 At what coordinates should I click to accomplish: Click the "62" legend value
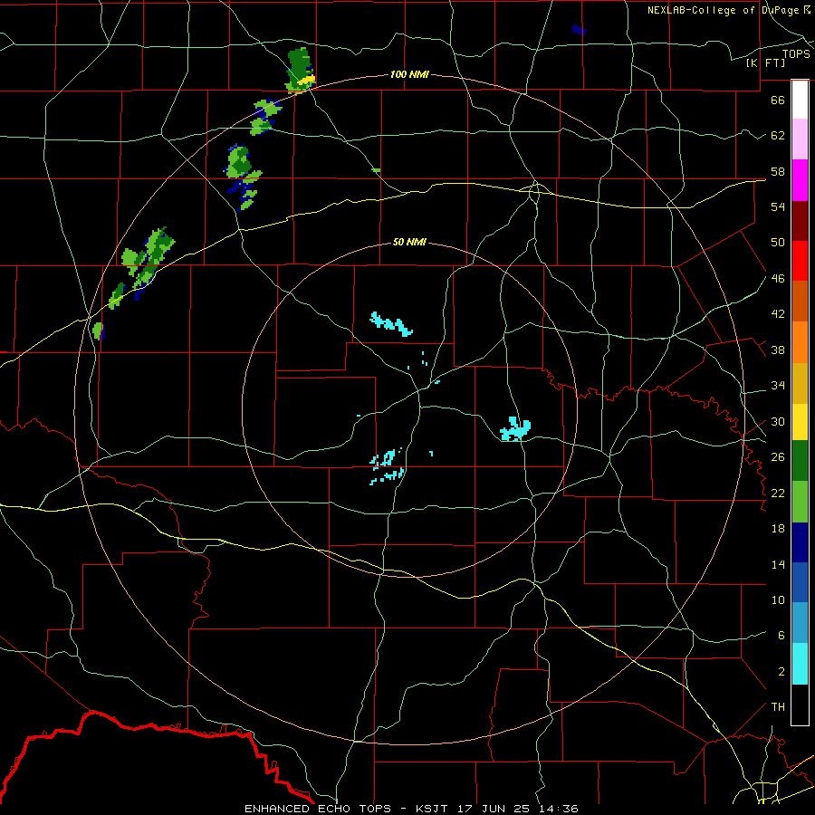[x=778, y=136]
